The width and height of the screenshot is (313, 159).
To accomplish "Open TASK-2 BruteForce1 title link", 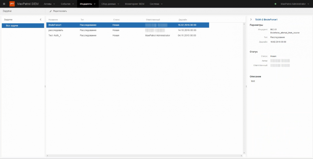I will (266, 19).
